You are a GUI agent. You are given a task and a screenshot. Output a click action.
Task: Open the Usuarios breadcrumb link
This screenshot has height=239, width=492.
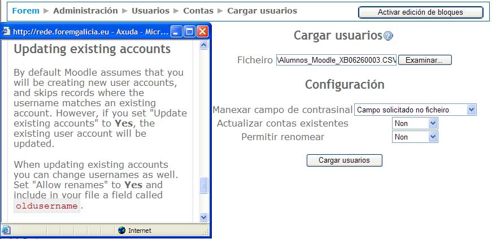point(150,11)
